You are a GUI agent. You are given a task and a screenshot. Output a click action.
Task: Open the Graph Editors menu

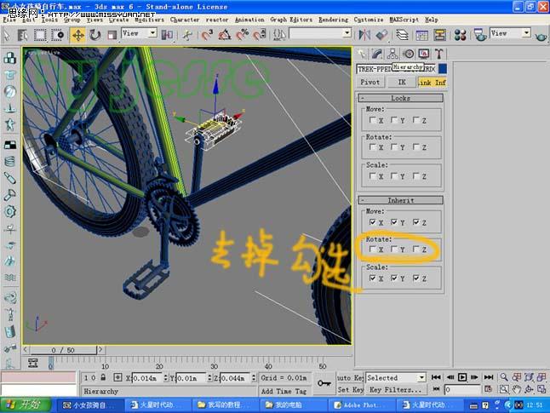coord(290,19)
